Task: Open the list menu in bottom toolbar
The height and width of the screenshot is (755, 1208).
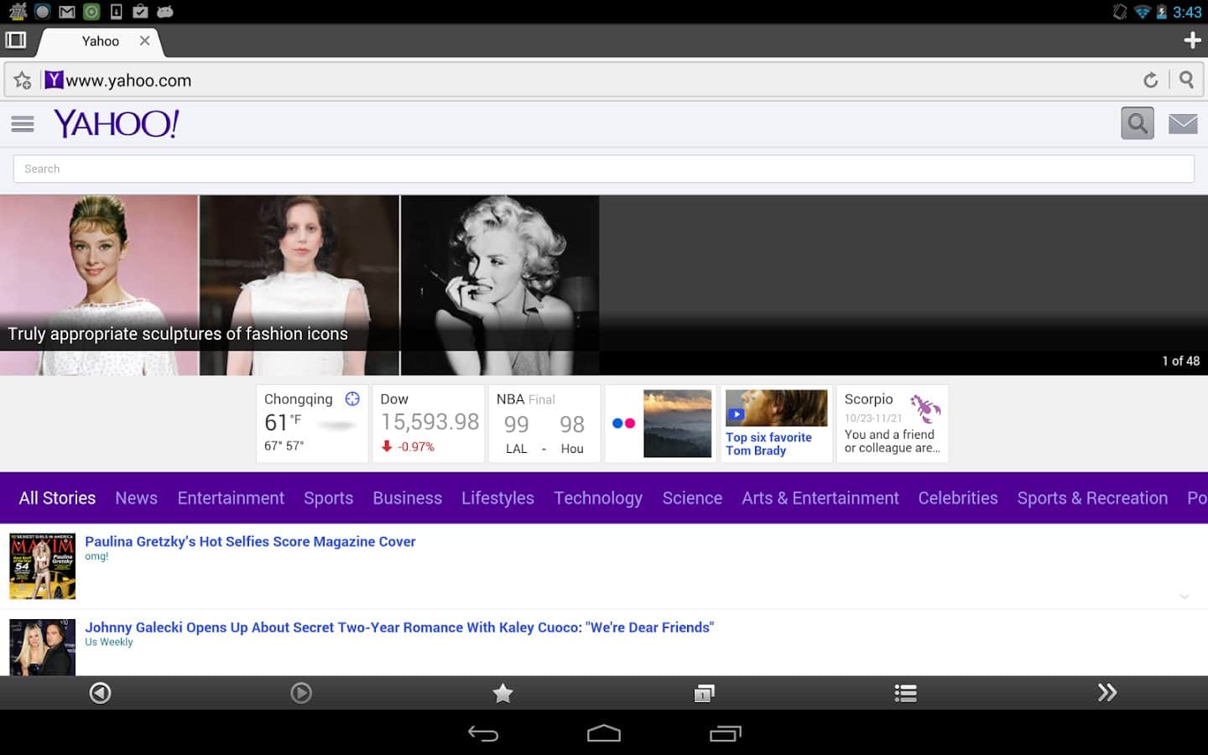Action: (x=905, y=693)
